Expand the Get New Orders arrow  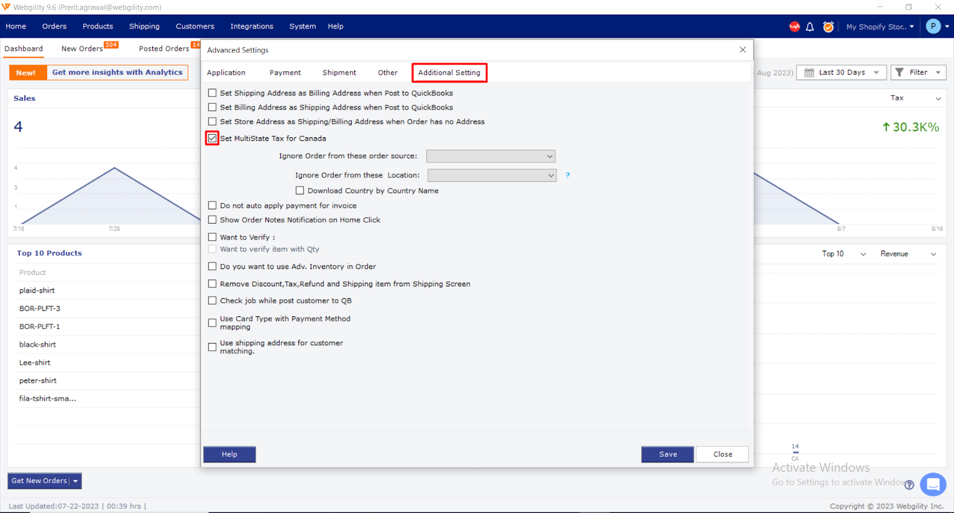coord(75,481)
